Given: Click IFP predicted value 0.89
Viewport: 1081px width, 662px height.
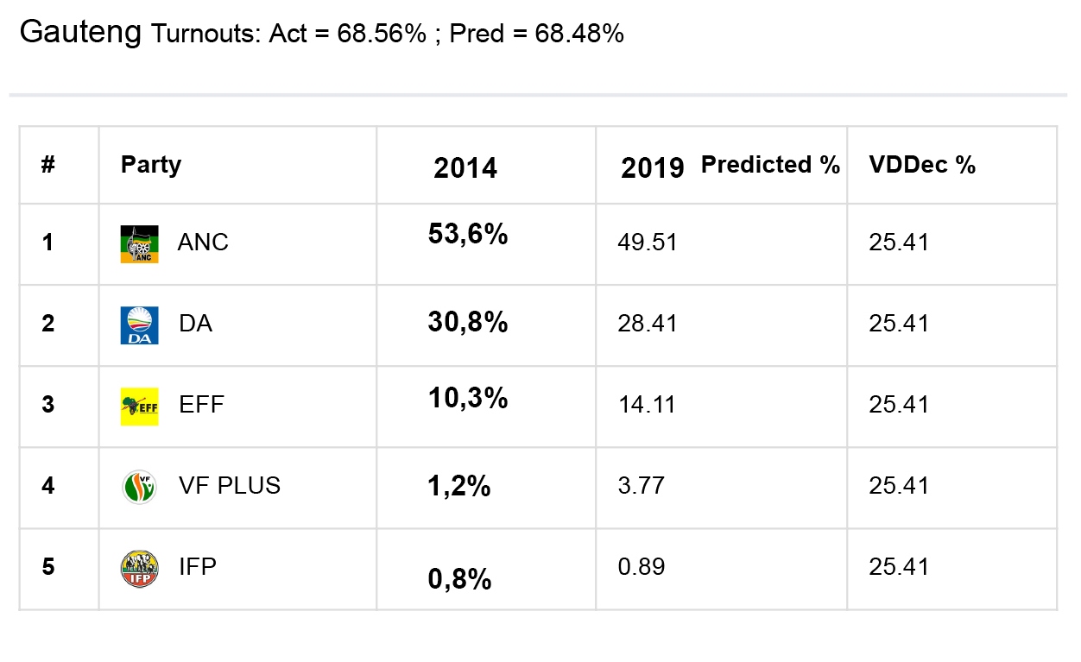Looking at the screenshot, I should tap(641, 567).
